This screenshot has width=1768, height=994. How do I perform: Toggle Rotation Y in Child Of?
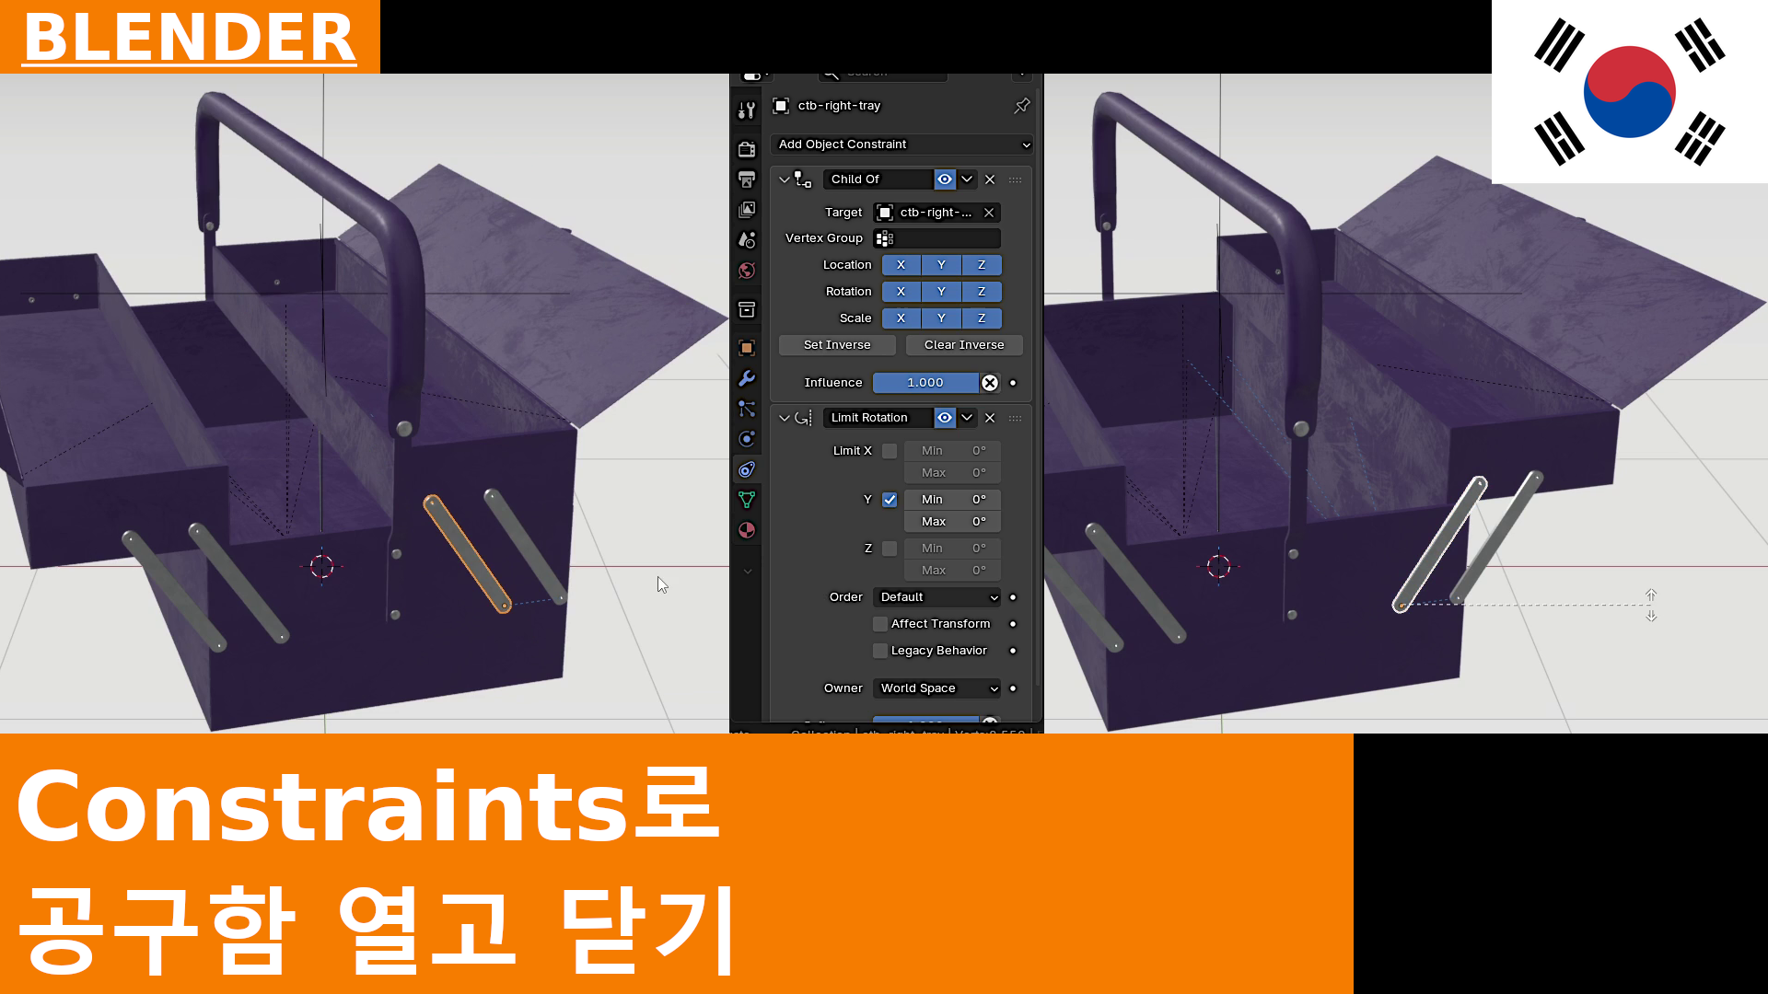click(941, 292)
